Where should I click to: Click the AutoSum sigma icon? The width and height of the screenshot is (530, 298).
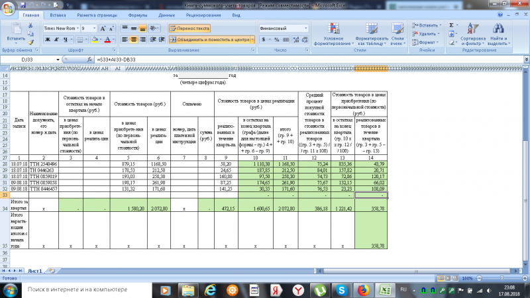point(453,25)
